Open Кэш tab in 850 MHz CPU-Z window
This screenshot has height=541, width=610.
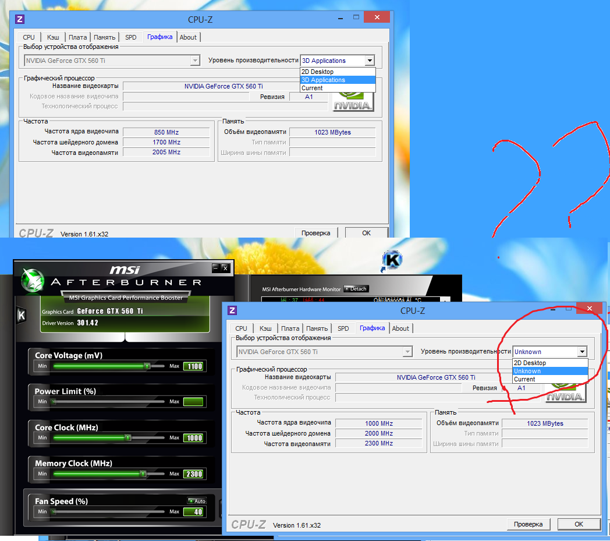pos(53,37)
